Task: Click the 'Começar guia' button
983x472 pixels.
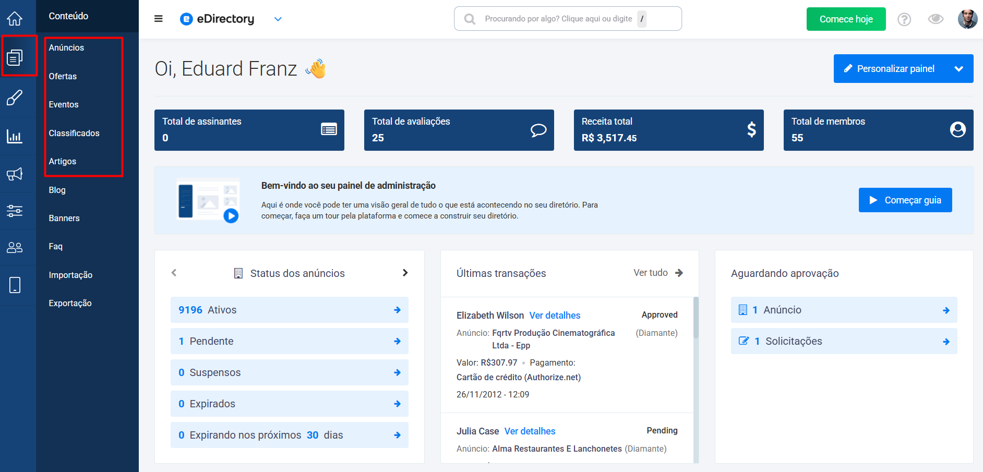Action: click(905, 200)
